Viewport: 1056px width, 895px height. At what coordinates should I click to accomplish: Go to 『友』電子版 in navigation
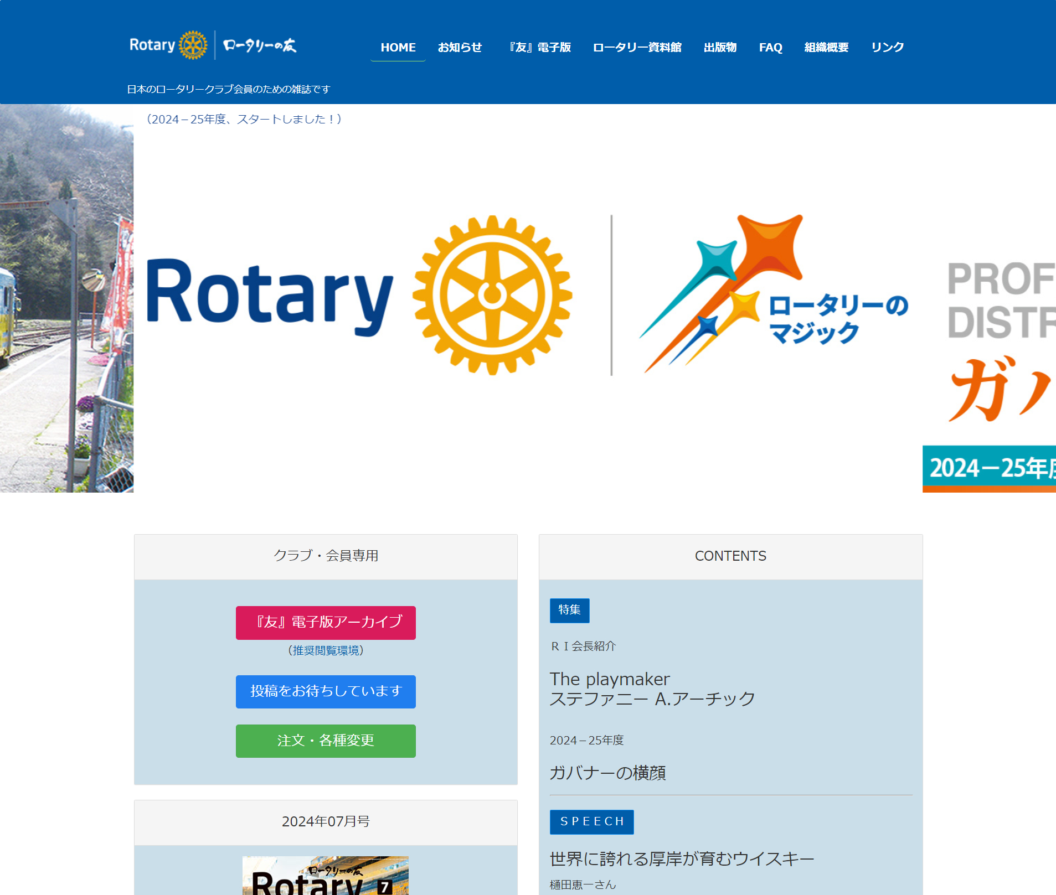pos(540,48)
